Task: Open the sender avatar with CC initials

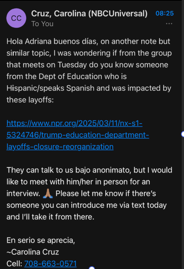Action: tap(16, 18)
